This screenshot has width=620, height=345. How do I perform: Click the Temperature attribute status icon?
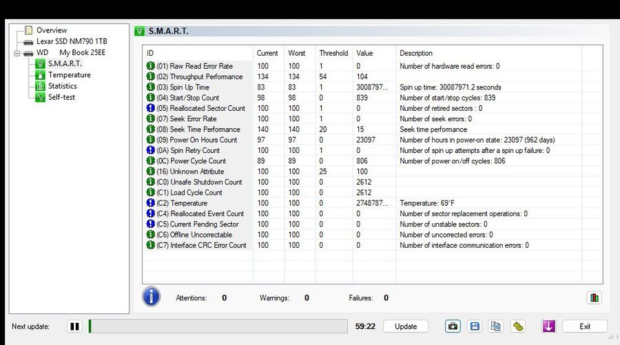tap(151, 203)
